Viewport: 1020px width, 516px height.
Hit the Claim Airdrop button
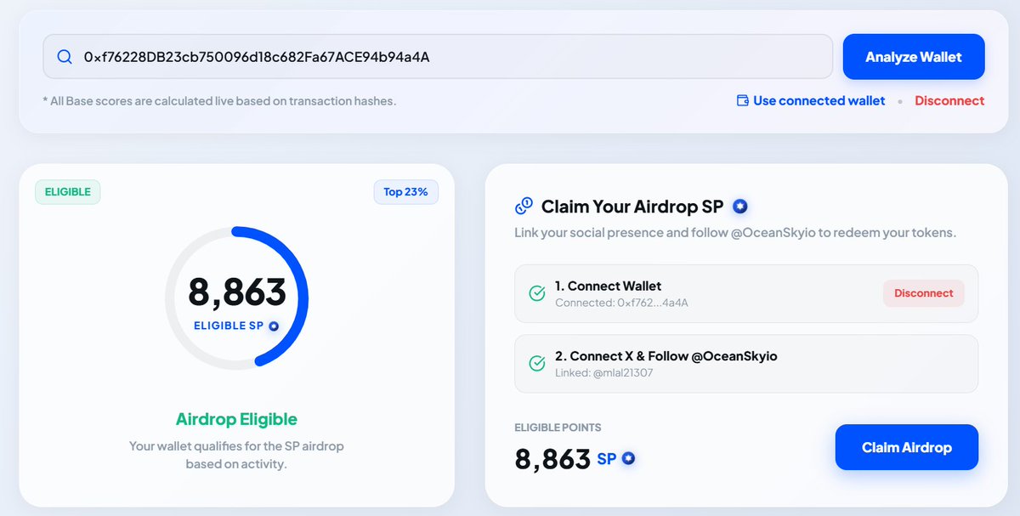907,447
